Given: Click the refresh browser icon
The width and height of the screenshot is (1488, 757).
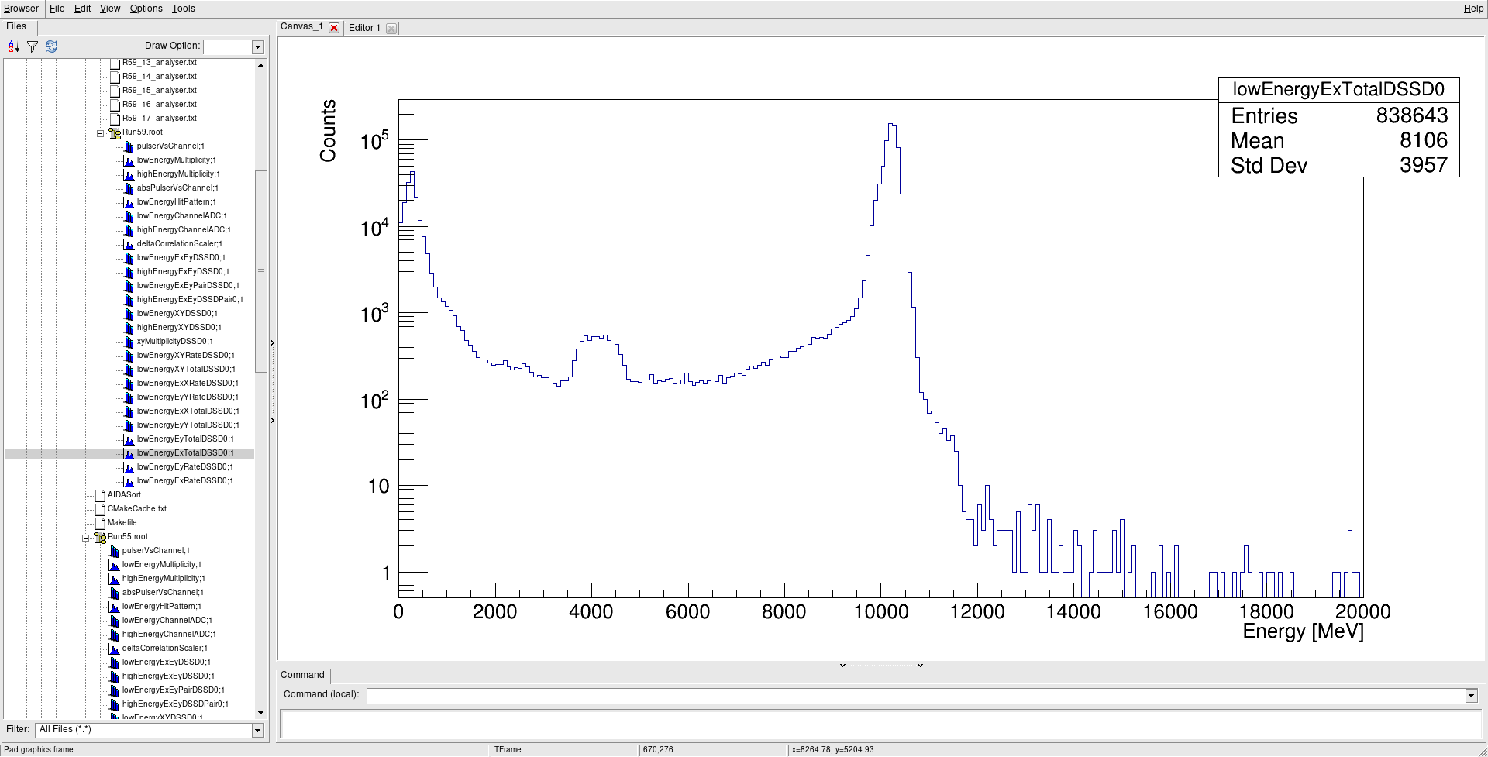Looking at the screenshot, I should [x=51, y=47].
